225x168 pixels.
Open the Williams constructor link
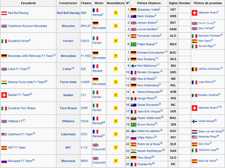tap(68, 121)
